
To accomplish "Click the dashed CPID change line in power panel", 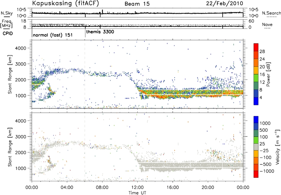I will (x=85, y=74).
